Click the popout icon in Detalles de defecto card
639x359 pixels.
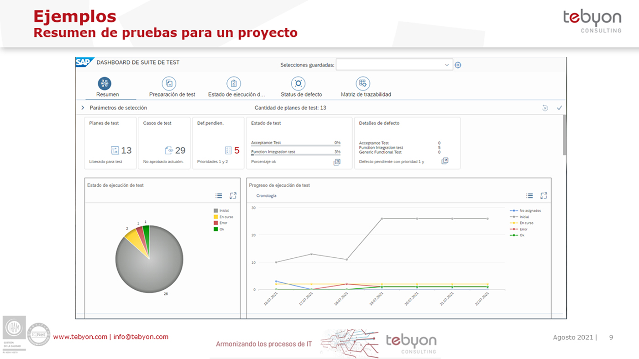point(445,160)
